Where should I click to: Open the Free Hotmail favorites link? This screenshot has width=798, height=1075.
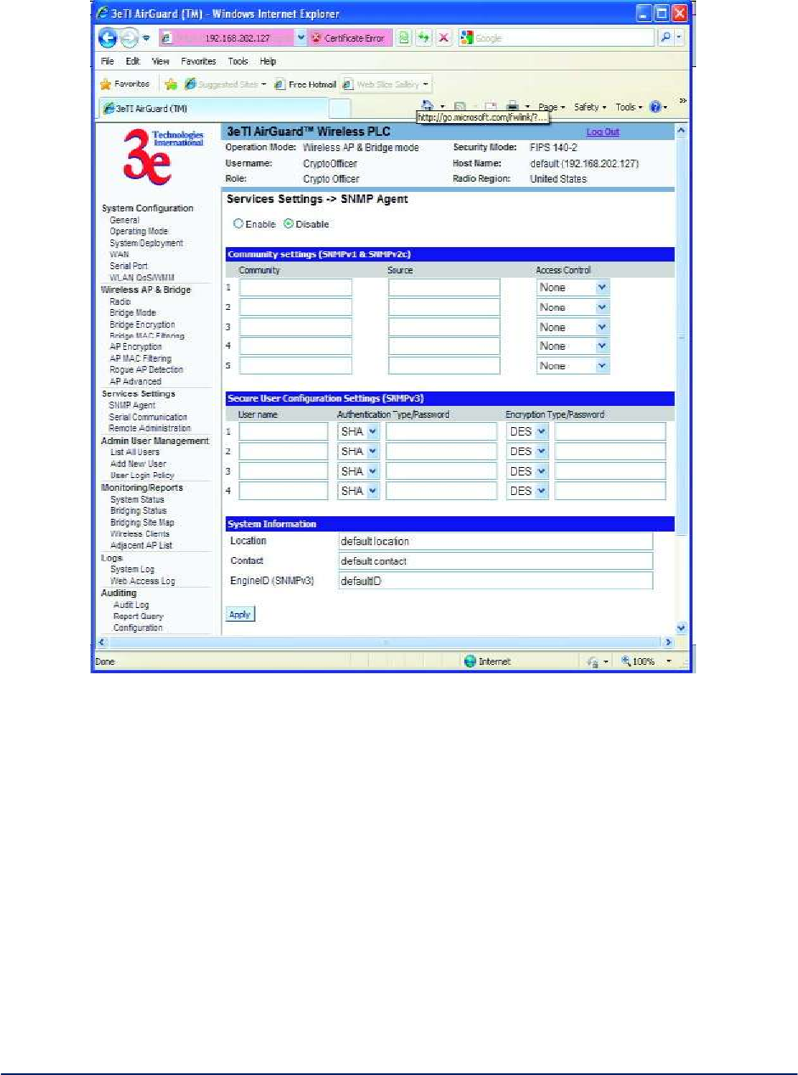pyautogui.click(x=304, y=83)
